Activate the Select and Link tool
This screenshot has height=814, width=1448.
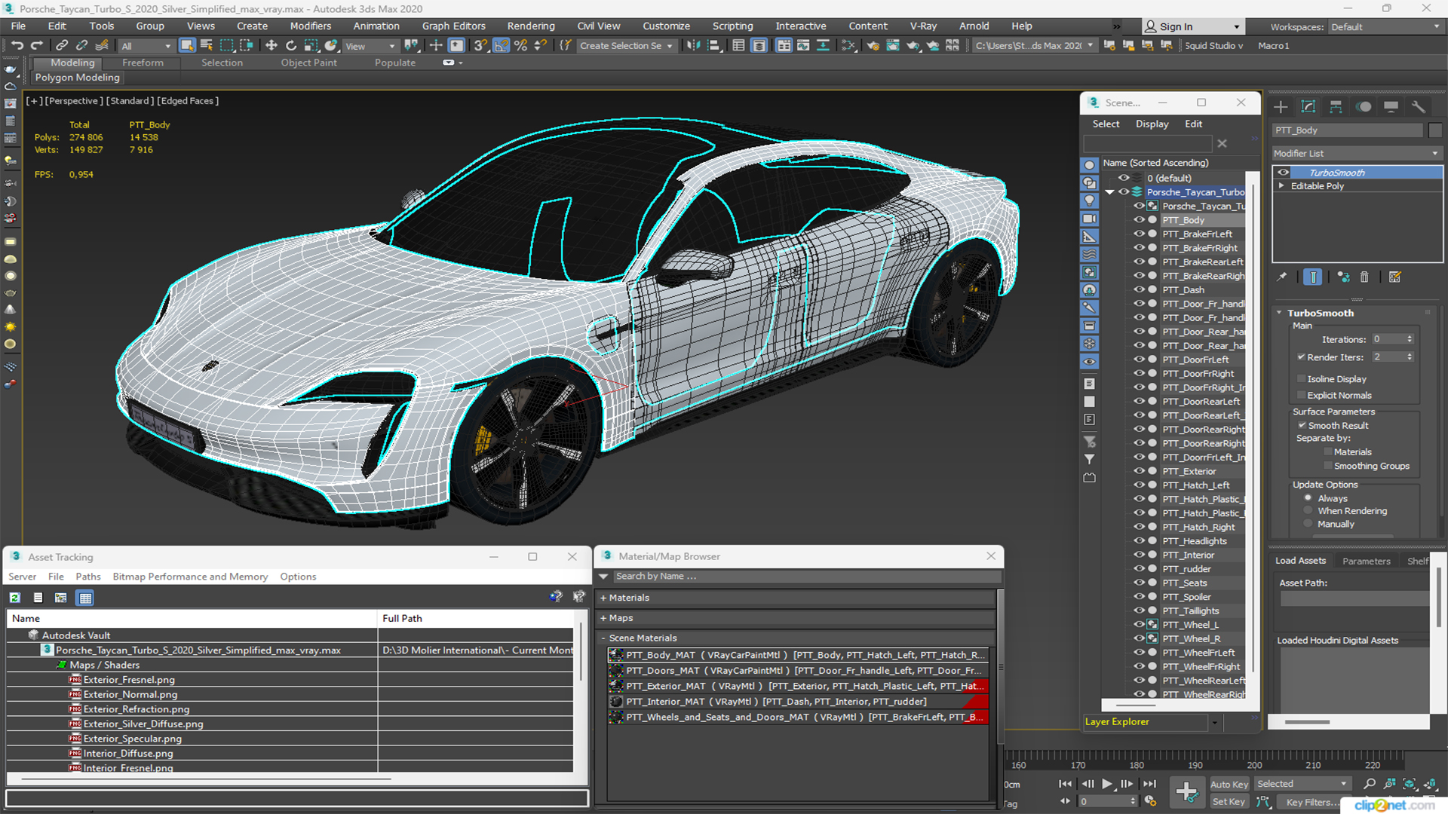pos(62,46)
